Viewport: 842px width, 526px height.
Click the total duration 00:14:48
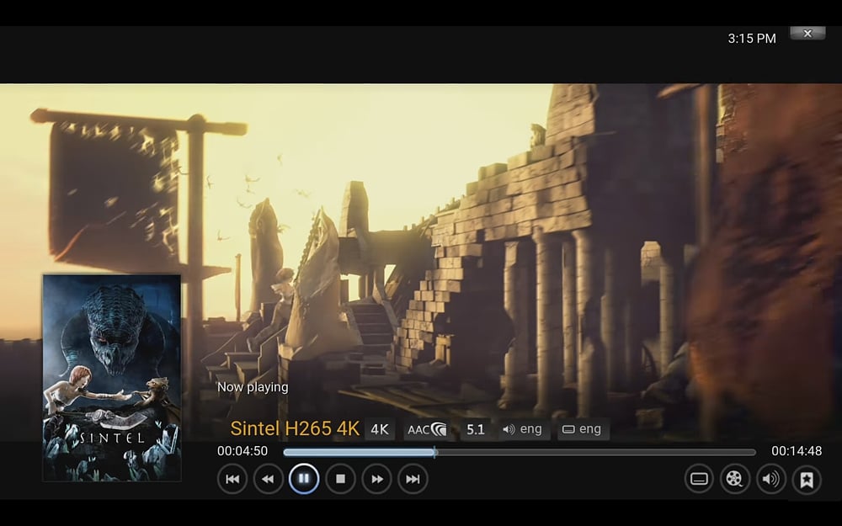coord(797,451)
